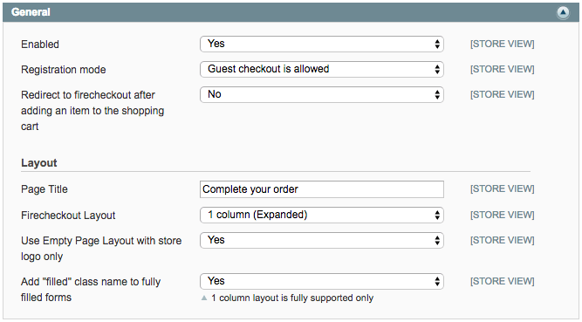Open Redirect to firecheckout dropdown

click(322, 94)
